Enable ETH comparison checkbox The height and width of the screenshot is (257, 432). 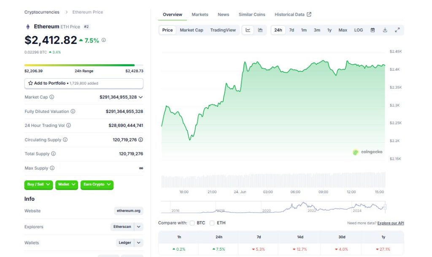point(212,223)
